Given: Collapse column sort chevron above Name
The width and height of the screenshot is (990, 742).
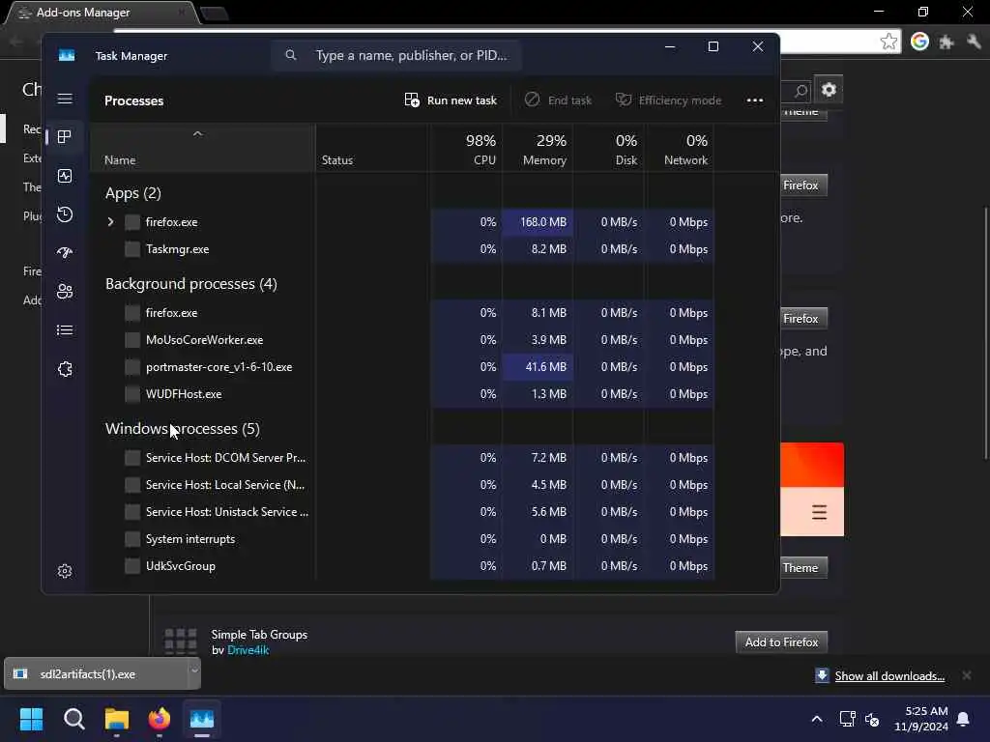Looking at the screenshot, I should [x=197, y=133].
